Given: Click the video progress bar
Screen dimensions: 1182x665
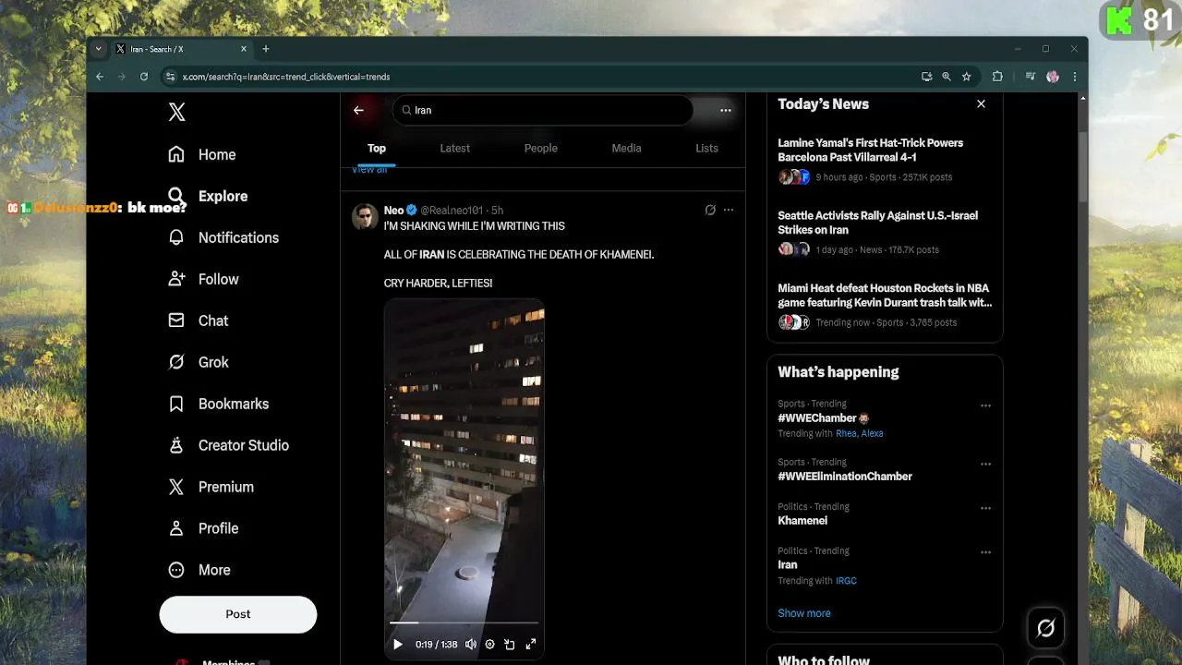Looking at the screenshot, I should pos(464,623).
